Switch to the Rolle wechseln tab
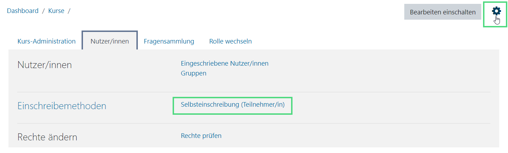This screenshot has width=508, height=153. tap(230, 41)
